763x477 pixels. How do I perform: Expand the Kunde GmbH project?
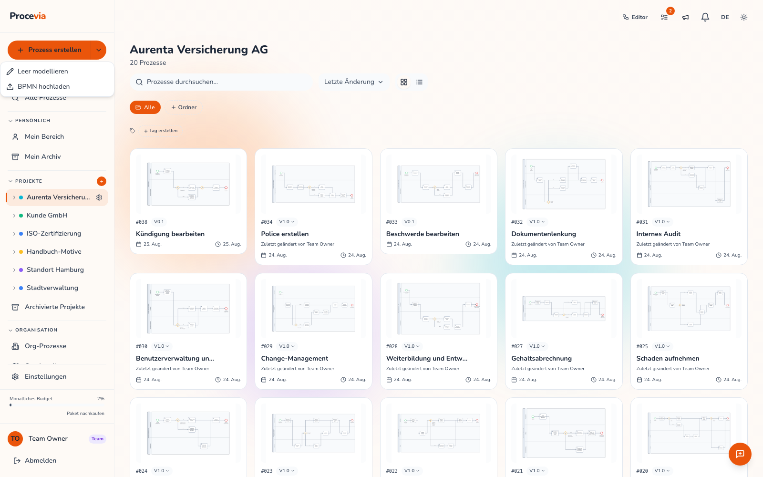[x=14, y=216]
